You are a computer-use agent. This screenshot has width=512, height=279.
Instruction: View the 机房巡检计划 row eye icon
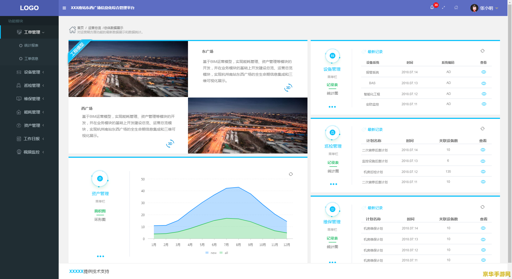483,172
